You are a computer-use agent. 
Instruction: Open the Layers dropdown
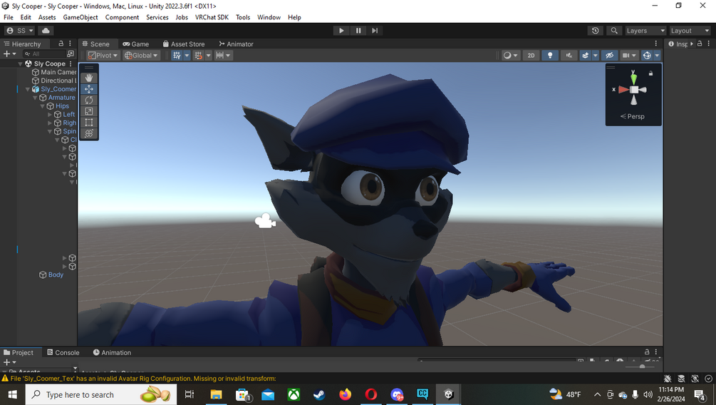(645, 31)
